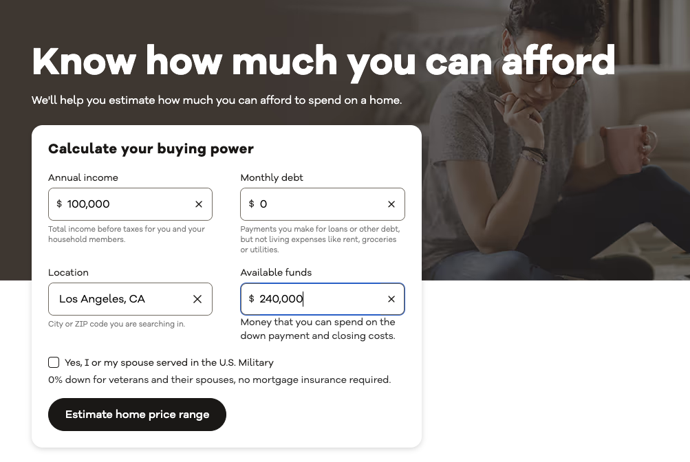The image size is (690, 462).
Task: Click the "Yes, I or my spouse served" label text
Action: pos(169,362)
